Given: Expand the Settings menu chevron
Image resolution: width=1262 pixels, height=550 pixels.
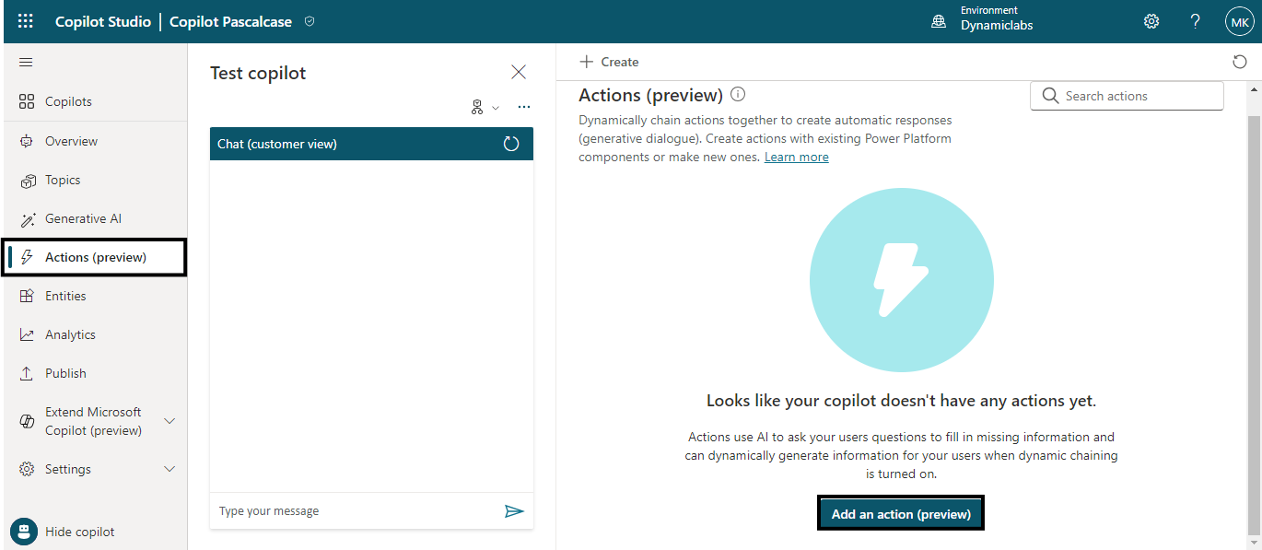Looking at the screenshot, I should click(x=169, y=469).
